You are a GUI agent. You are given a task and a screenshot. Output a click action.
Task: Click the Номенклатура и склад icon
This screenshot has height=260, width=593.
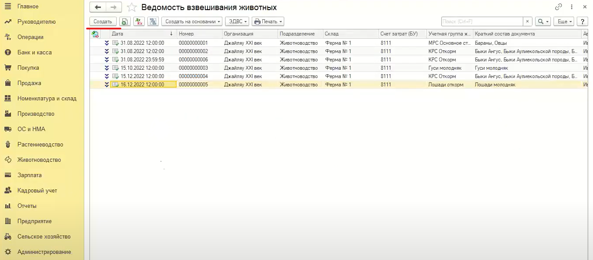pos(8,99)
